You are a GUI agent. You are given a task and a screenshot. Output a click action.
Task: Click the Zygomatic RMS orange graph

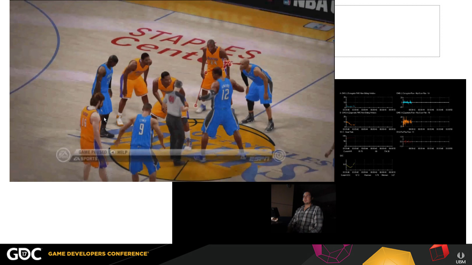tap(369, 122)
